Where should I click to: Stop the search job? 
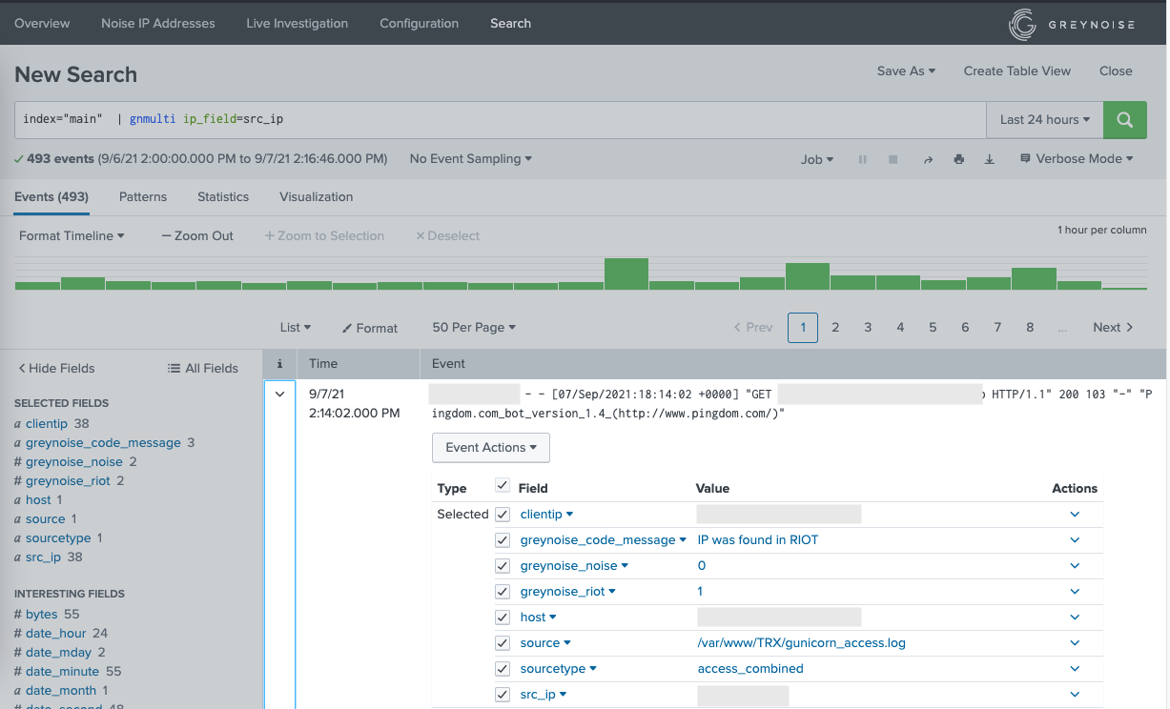[893, 159]
